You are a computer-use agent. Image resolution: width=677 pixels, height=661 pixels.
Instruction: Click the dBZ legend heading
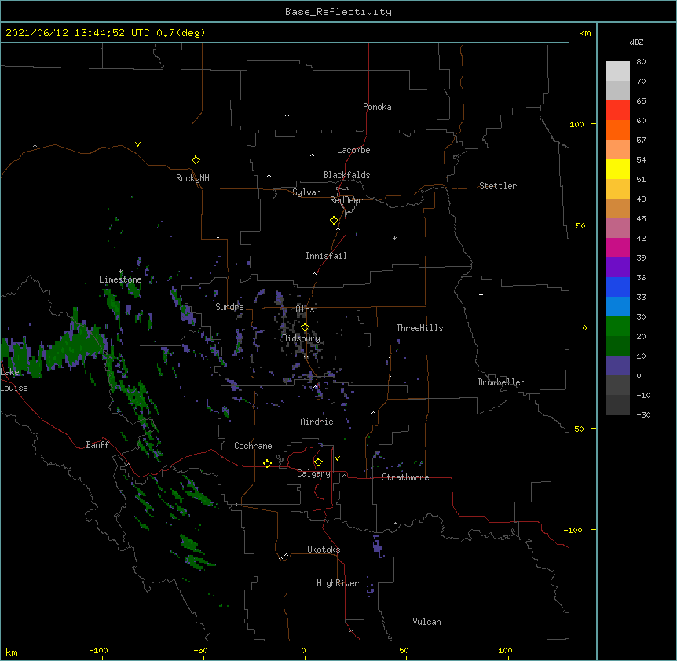click(636, 42)
